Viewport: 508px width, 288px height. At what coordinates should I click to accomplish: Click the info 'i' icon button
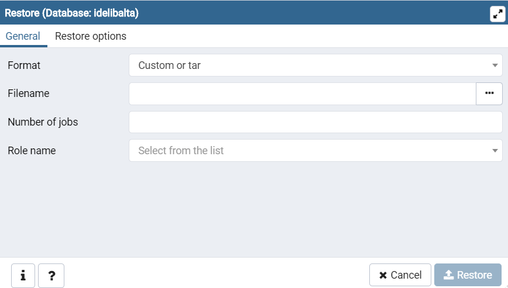pos(23,276)
